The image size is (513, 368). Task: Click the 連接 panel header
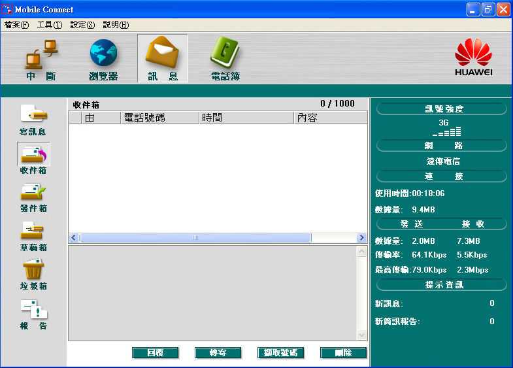442,176
